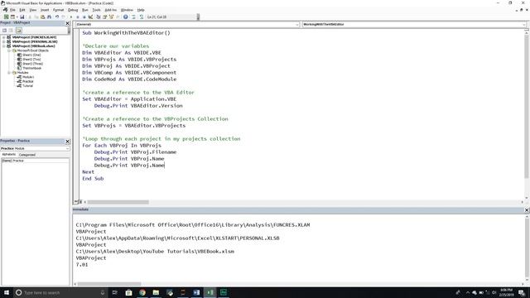Open Chrome from the taskbar
Screen dimensions: 530x298
(x=142, y=292)
